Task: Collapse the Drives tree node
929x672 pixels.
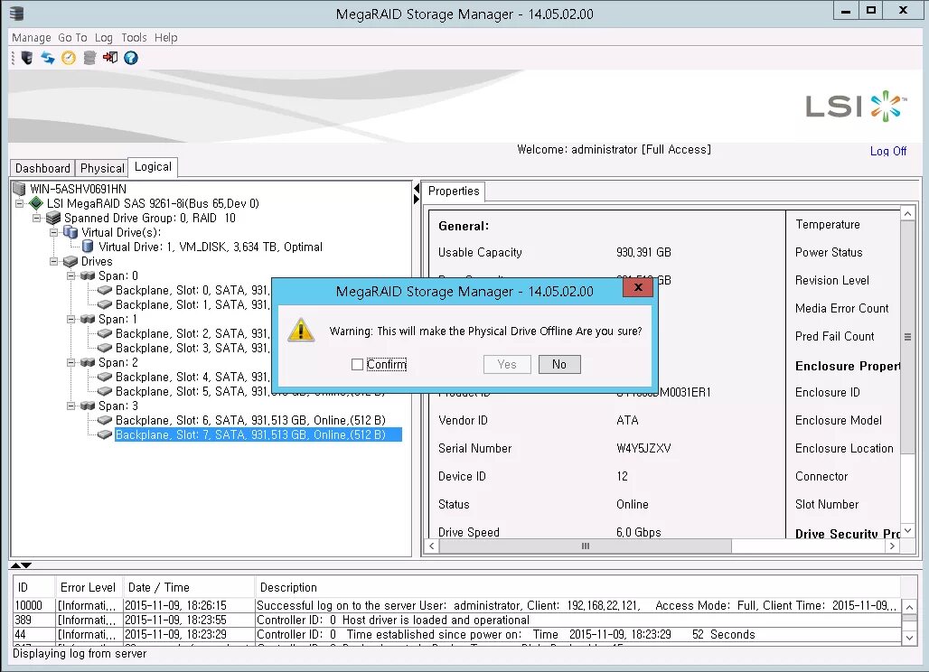Action: click(54, 261)
